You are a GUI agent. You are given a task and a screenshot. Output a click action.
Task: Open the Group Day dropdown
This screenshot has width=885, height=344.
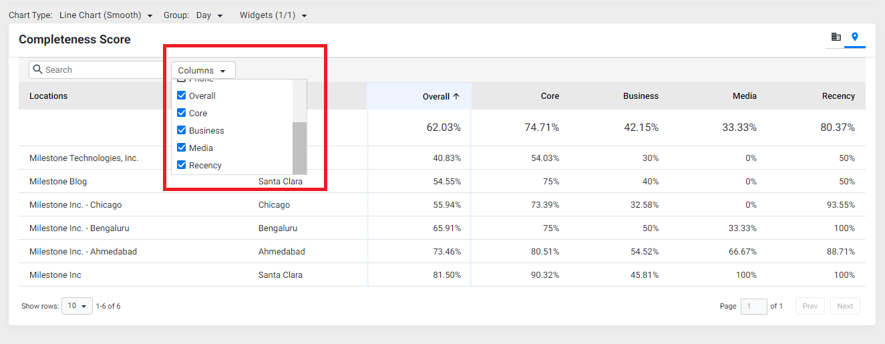210,15
